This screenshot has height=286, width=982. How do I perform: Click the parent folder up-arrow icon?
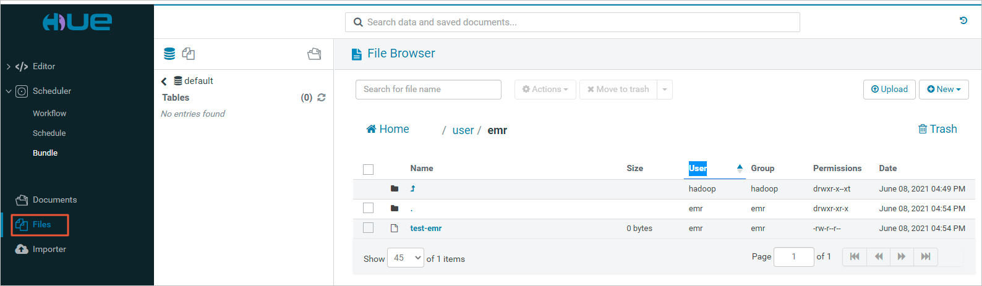412,188
